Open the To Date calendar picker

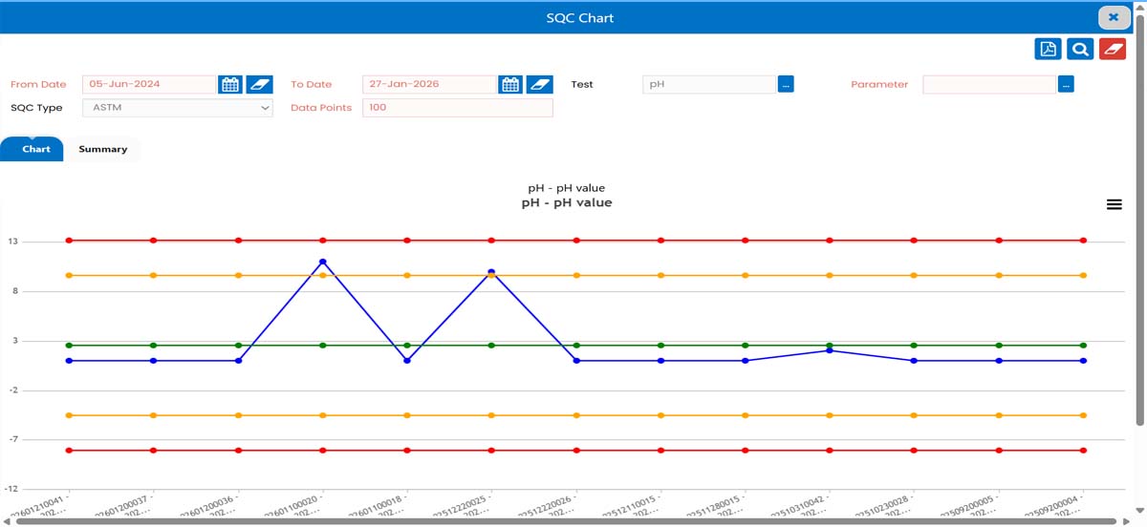pyautogui.click(x=510, y=84)
